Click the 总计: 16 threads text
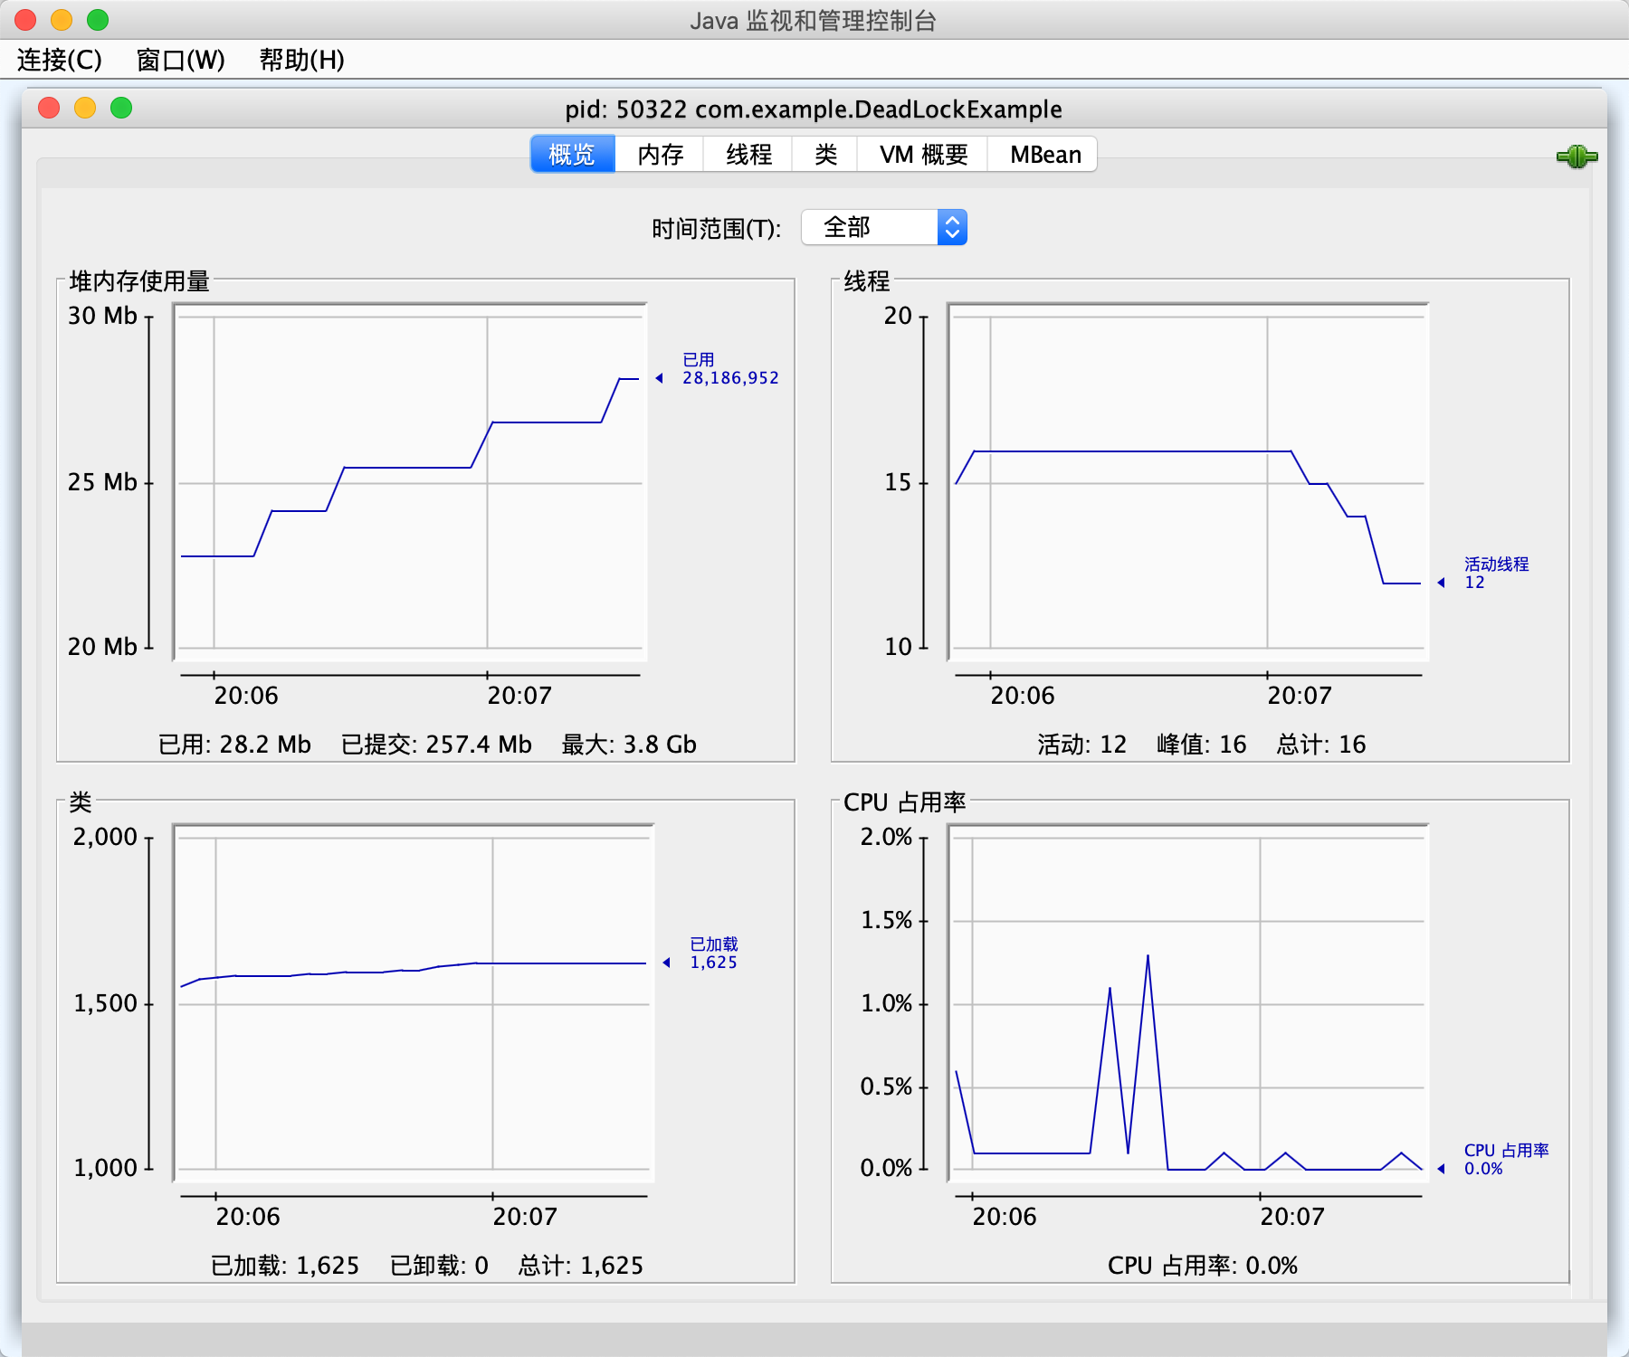 coord(1321,745)
